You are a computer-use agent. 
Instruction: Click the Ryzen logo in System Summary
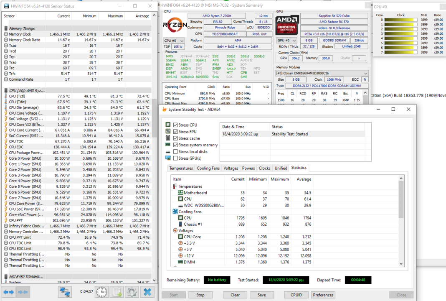click(x=175, y=26)
